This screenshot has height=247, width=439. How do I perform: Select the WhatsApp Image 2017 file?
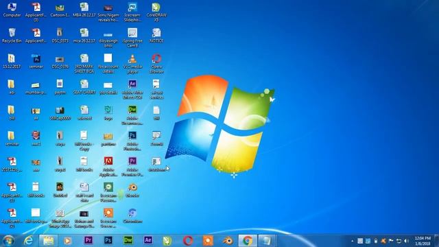[x=60, y=218]
